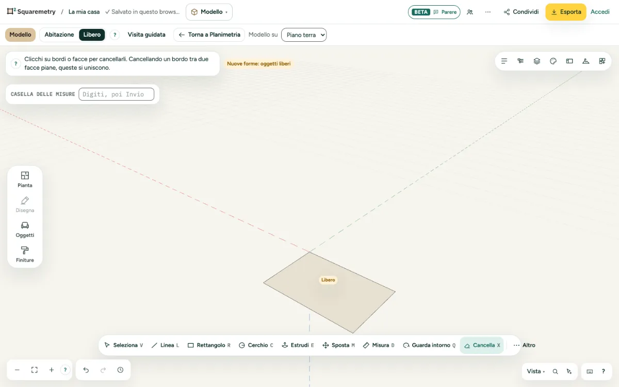Open the Condividi share dialog
The image size is (619, 387).
pyautogui.click(x=521, y=12)
